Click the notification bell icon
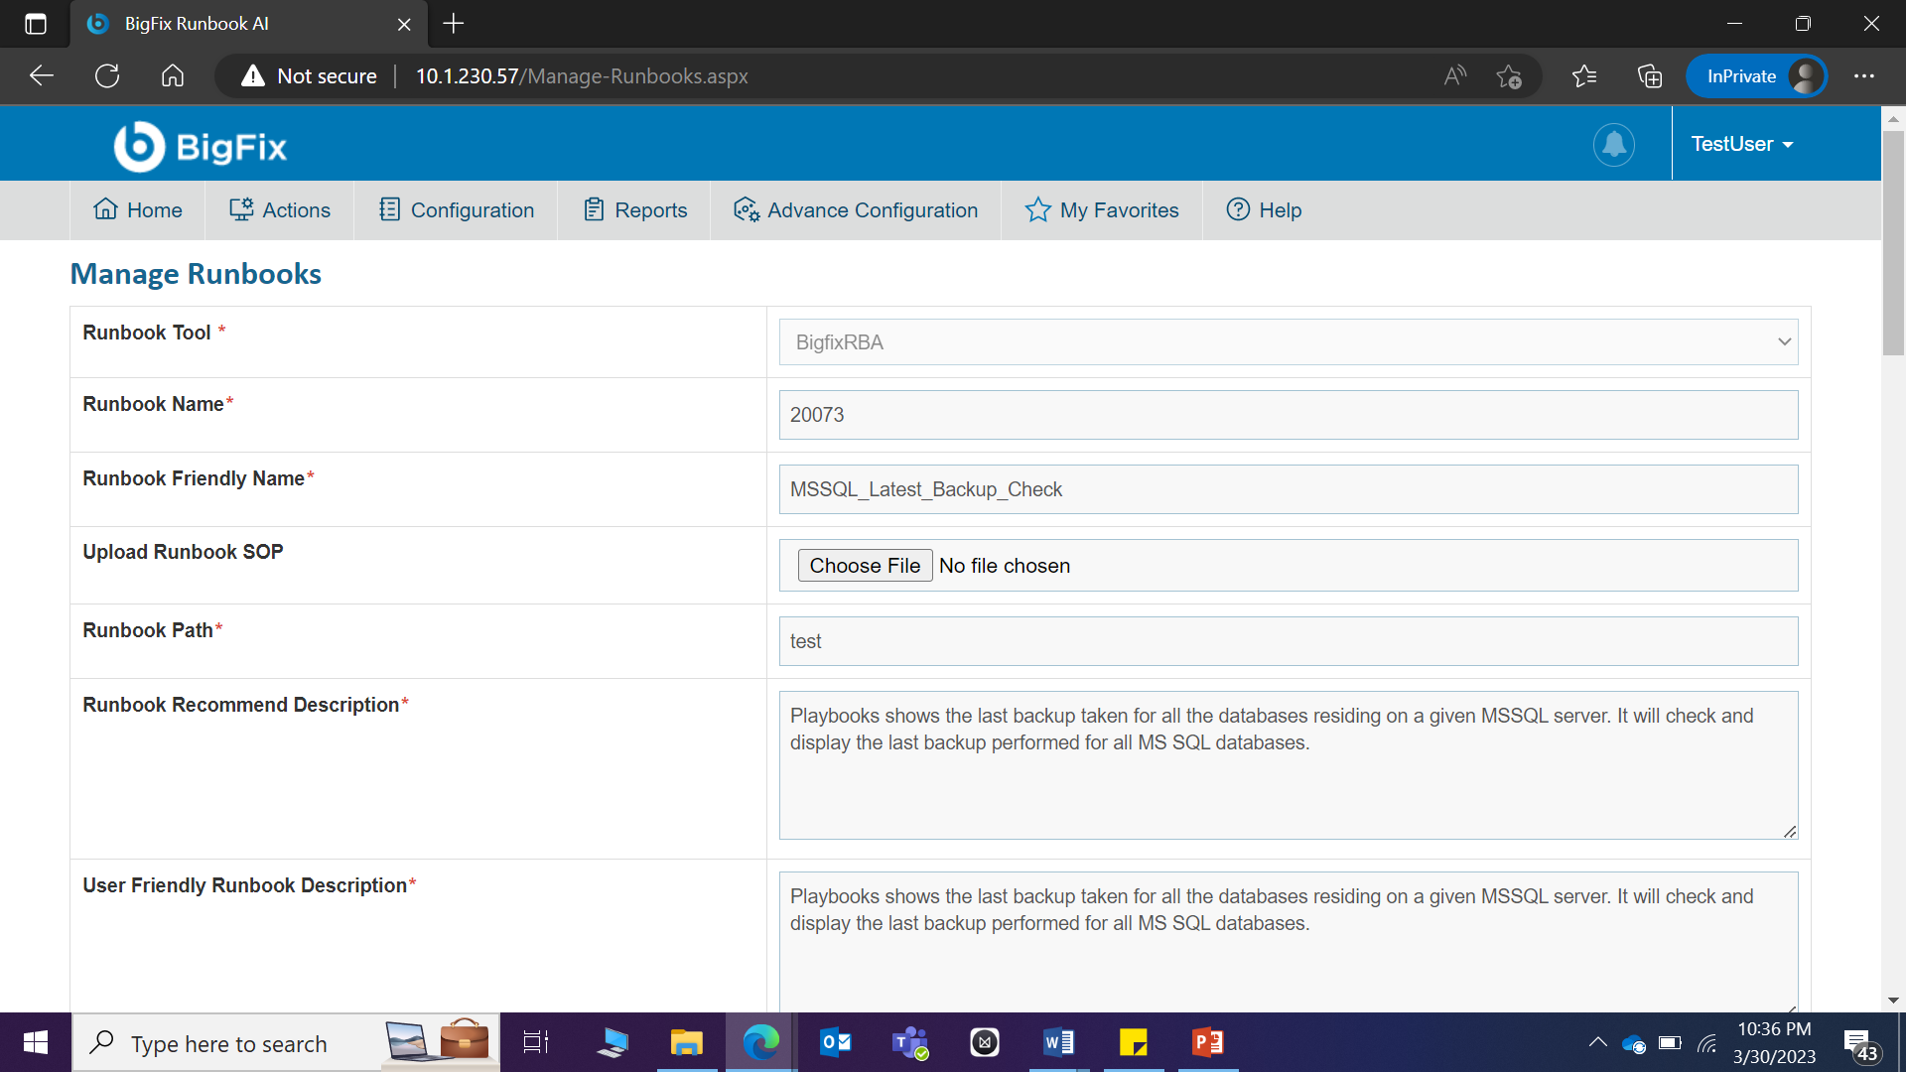This screenshot has width=1906, height=1072. pos(1613,145)
